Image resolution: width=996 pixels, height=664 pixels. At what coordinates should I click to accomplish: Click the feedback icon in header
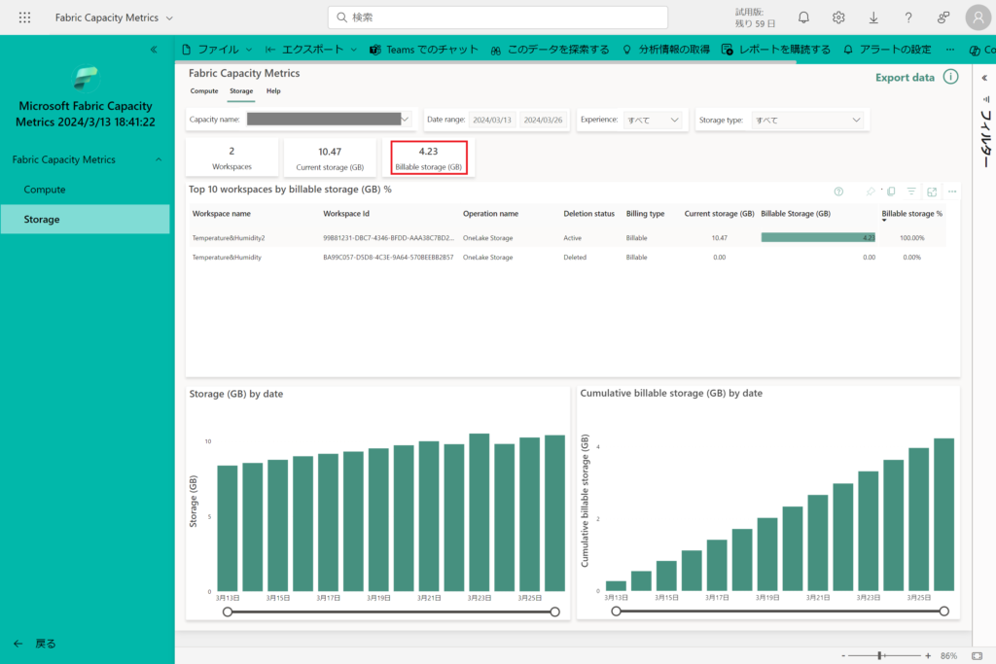[x=943, y=17]
